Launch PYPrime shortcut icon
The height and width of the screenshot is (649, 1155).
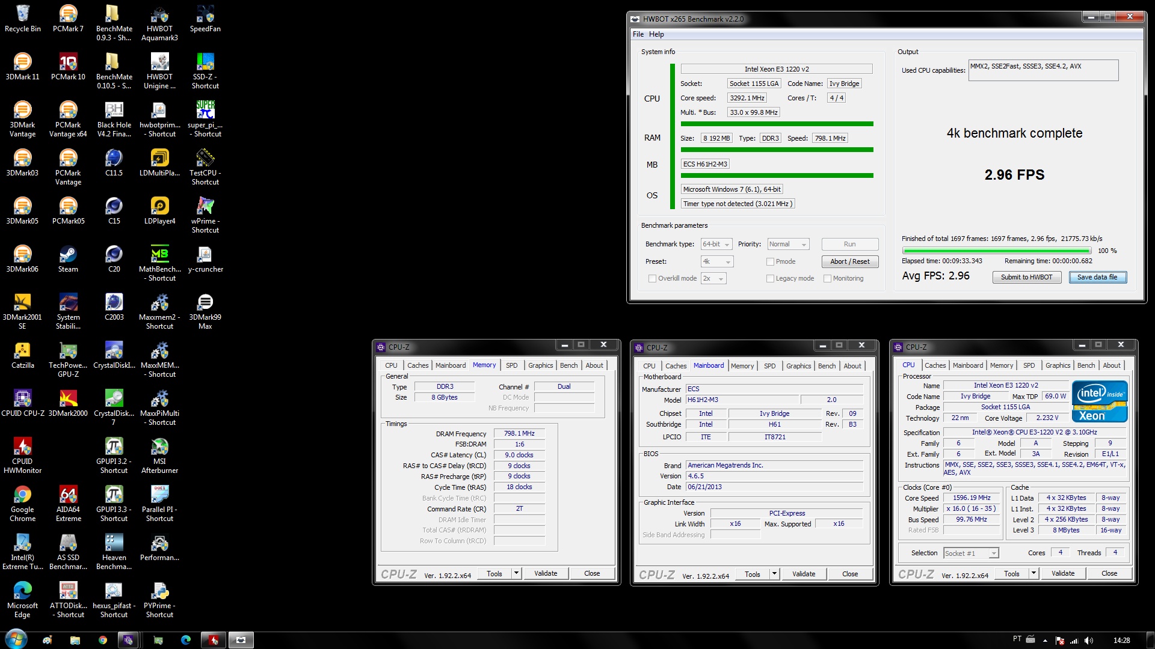pyautogui.click(x=159, y=600)
